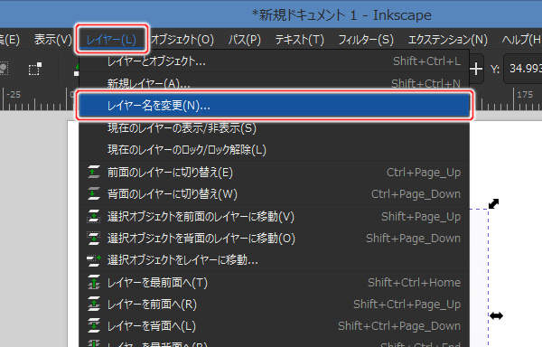Open the エクステンション(N) menu
This screenshot has width=542, height=347.
tap(448, 40)
